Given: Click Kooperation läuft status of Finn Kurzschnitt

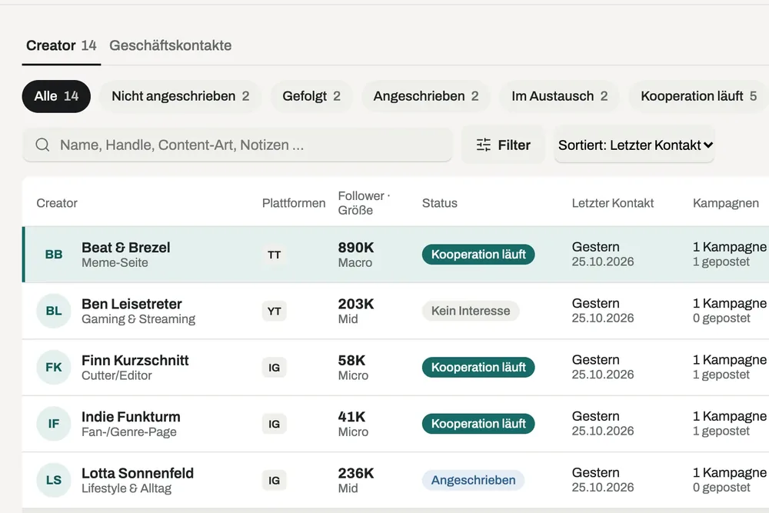Looking at the screenshot, I should (x=478, y=368).
